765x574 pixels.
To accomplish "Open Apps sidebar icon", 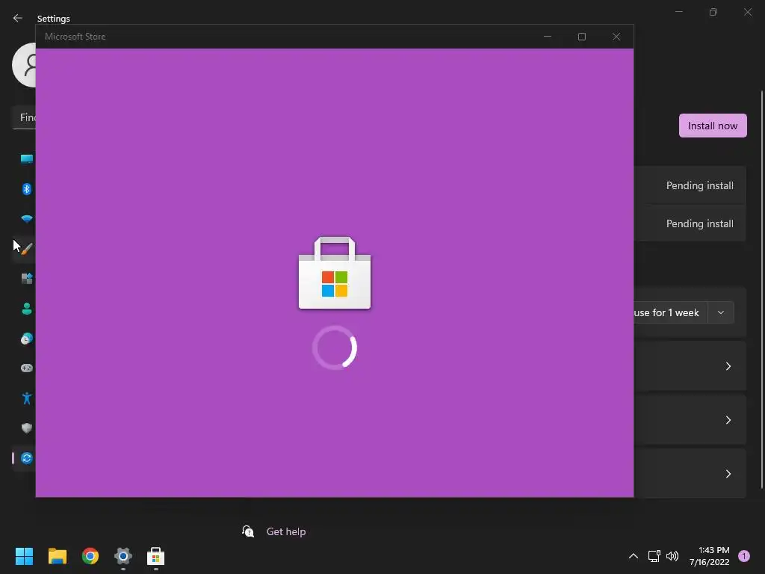I will pyautogui.click(x=27, y=279).
